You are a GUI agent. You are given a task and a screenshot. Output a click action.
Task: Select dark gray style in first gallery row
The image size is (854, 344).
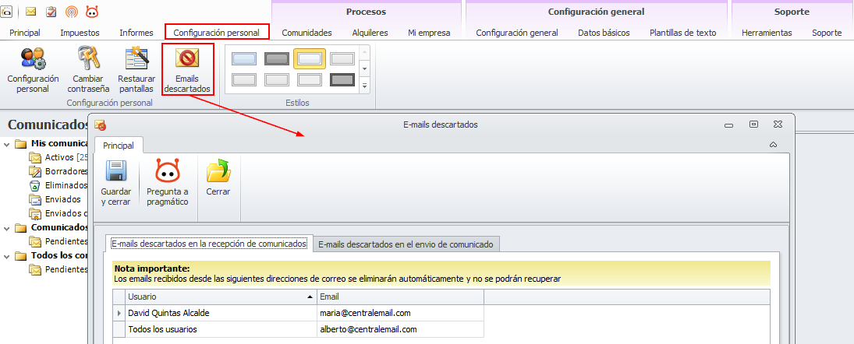(277, 58)
